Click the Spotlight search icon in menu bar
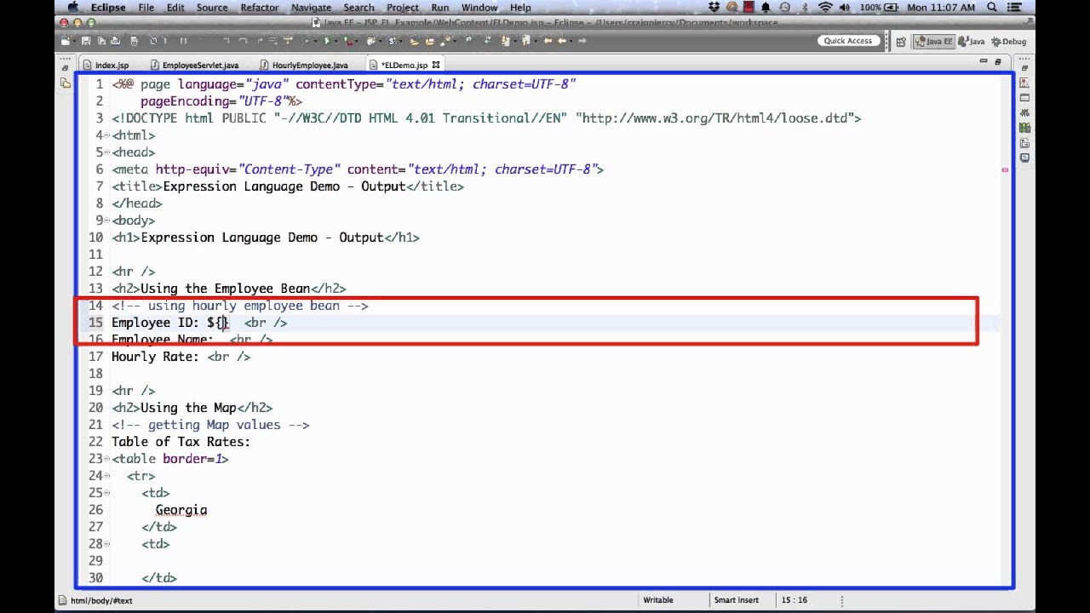The width and height of the screenshot is (1090, 613). click(993, 8)
